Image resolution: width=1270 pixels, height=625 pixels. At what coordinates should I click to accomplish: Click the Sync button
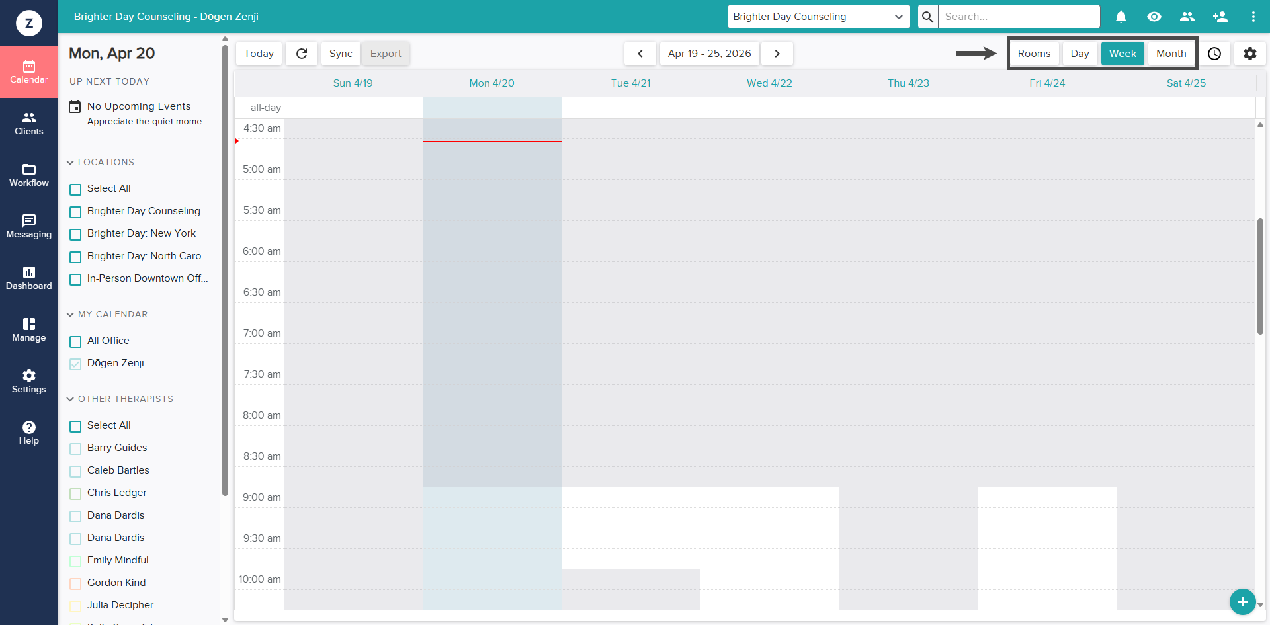[341, 54]
